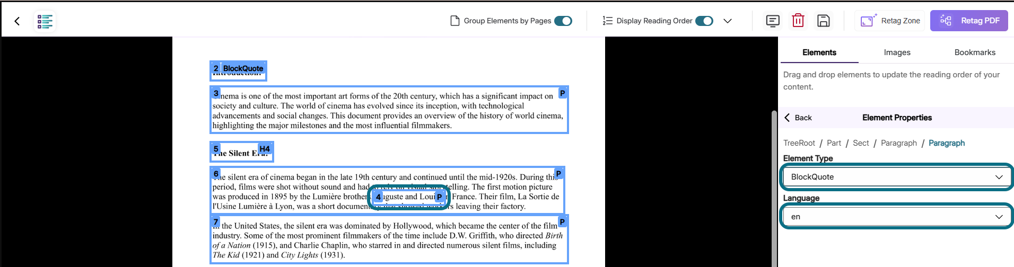Expand chevron beside Display Reading Order
1014x267 pixels.
(x=728, y=21)
